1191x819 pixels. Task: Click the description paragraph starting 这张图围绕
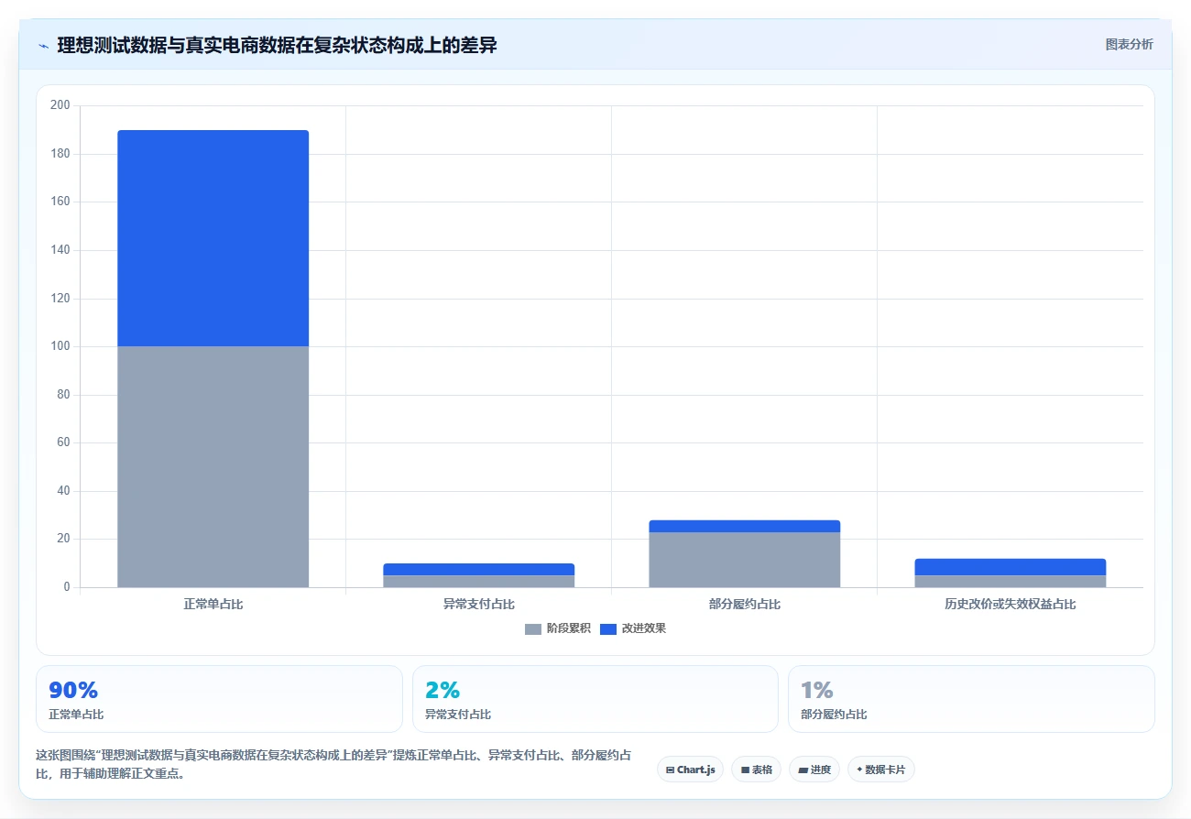(333, 764)
